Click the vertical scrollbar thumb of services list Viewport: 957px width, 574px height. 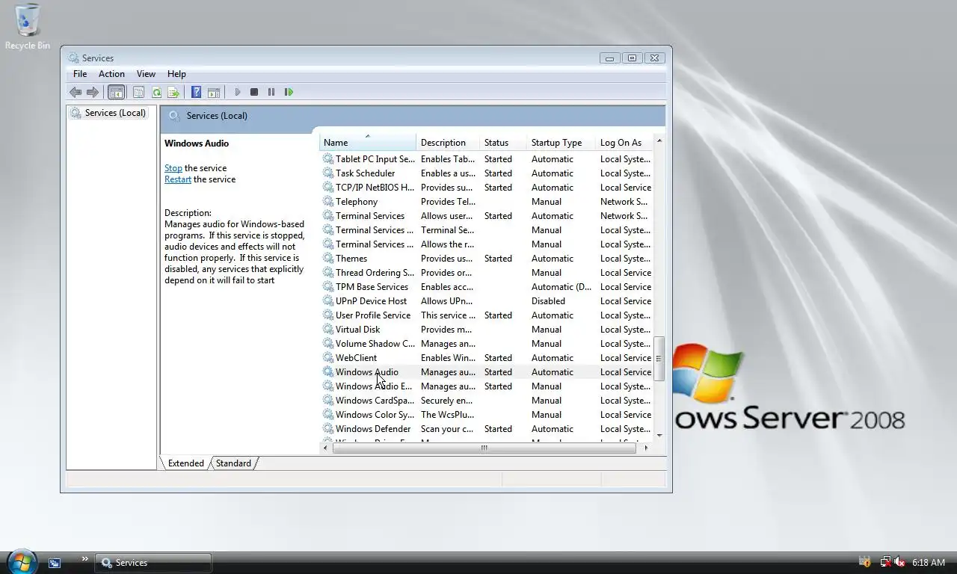[x=659, y=359]
